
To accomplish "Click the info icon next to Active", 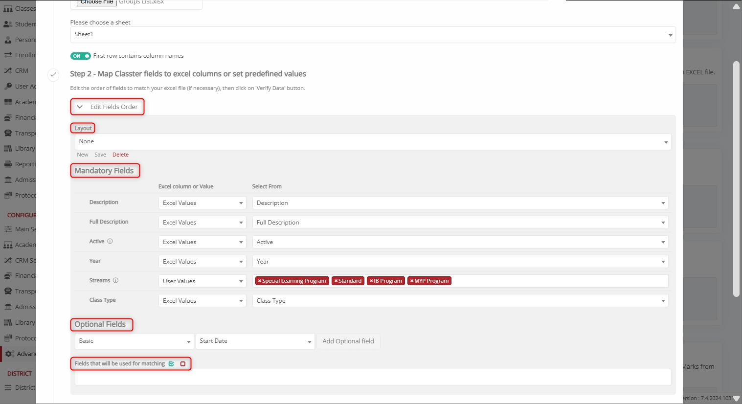I will (x=110, y=242).
